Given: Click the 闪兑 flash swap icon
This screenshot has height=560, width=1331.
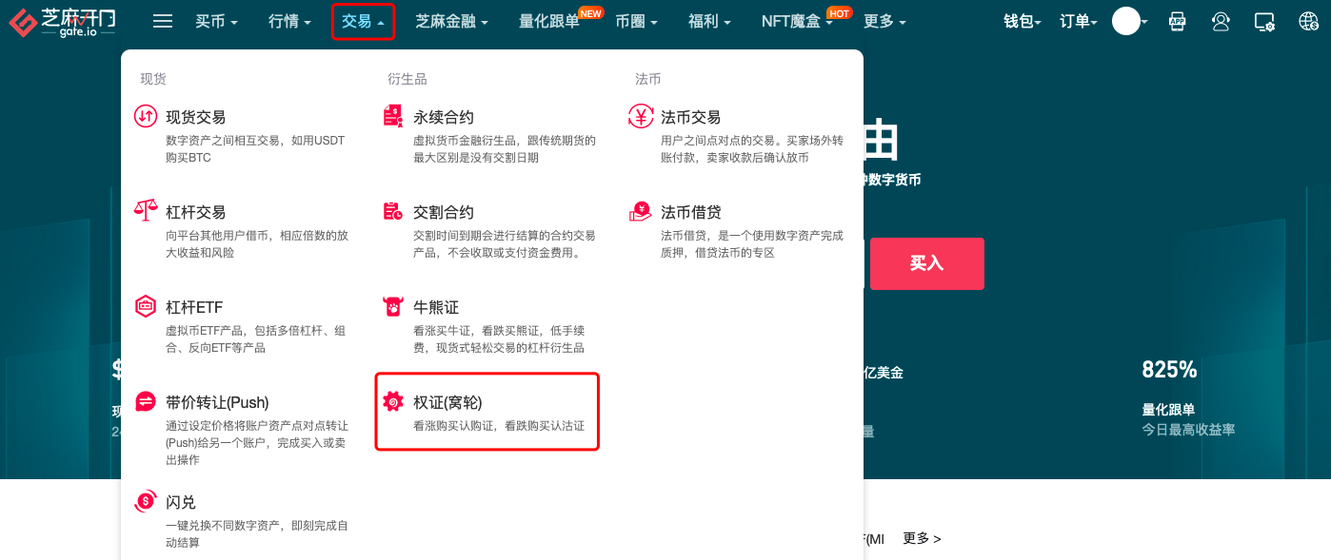Looking at the screenshot, I should [x=146, y=500].
